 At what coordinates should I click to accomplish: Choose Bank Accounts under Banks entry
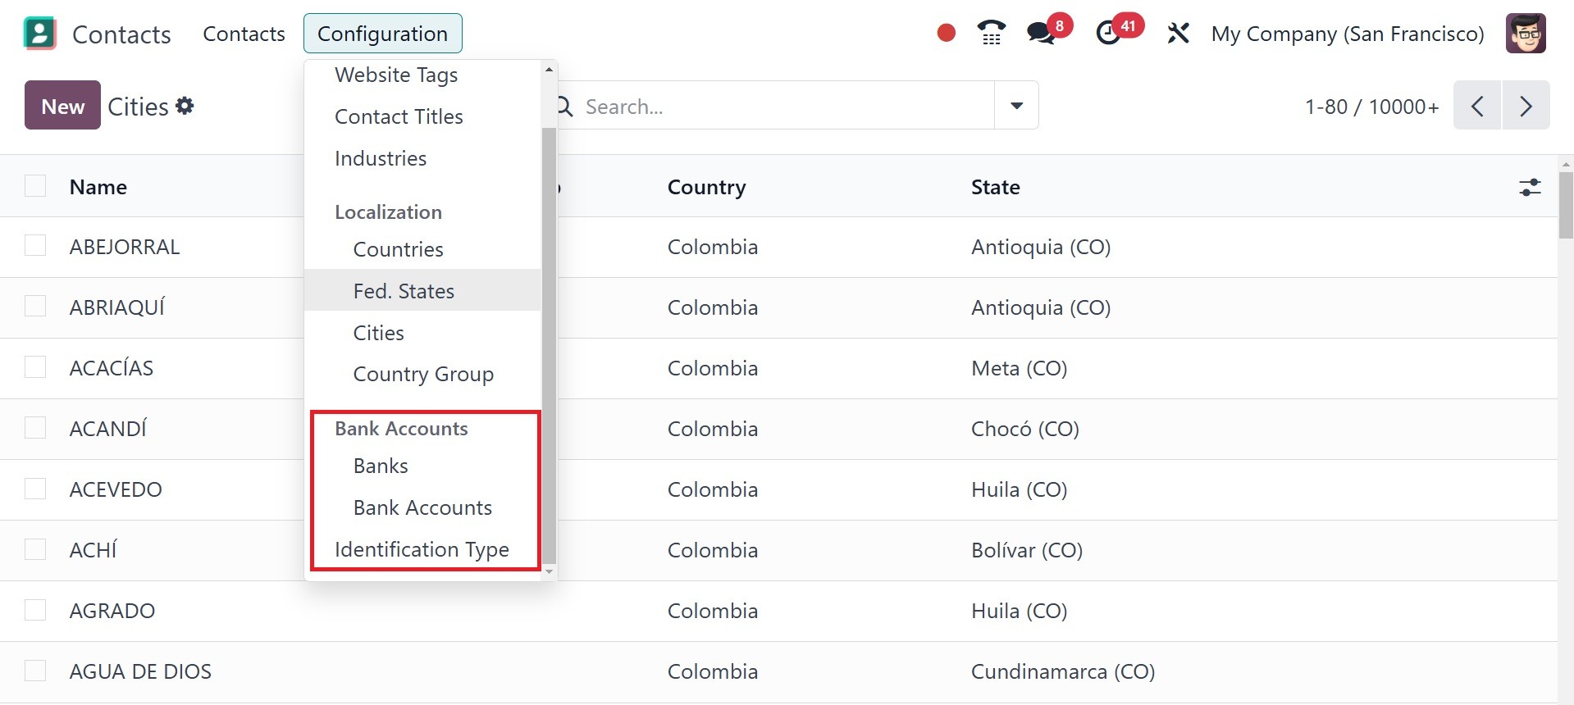(422, 507)
